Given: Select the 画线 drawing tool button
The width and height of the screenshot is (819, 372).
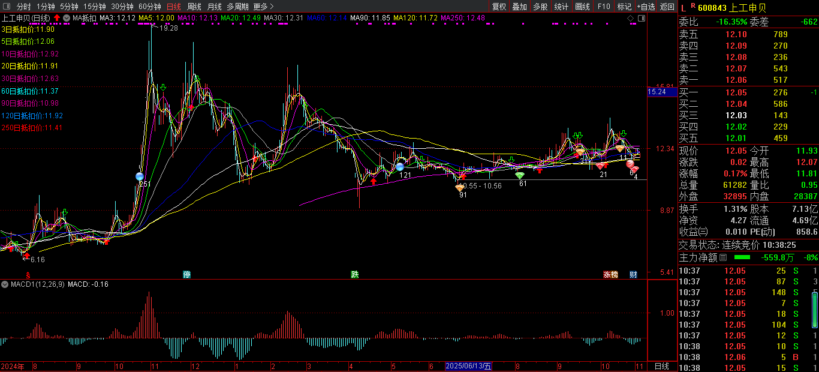Looking at the screenshot, I should tap(582, 7).
